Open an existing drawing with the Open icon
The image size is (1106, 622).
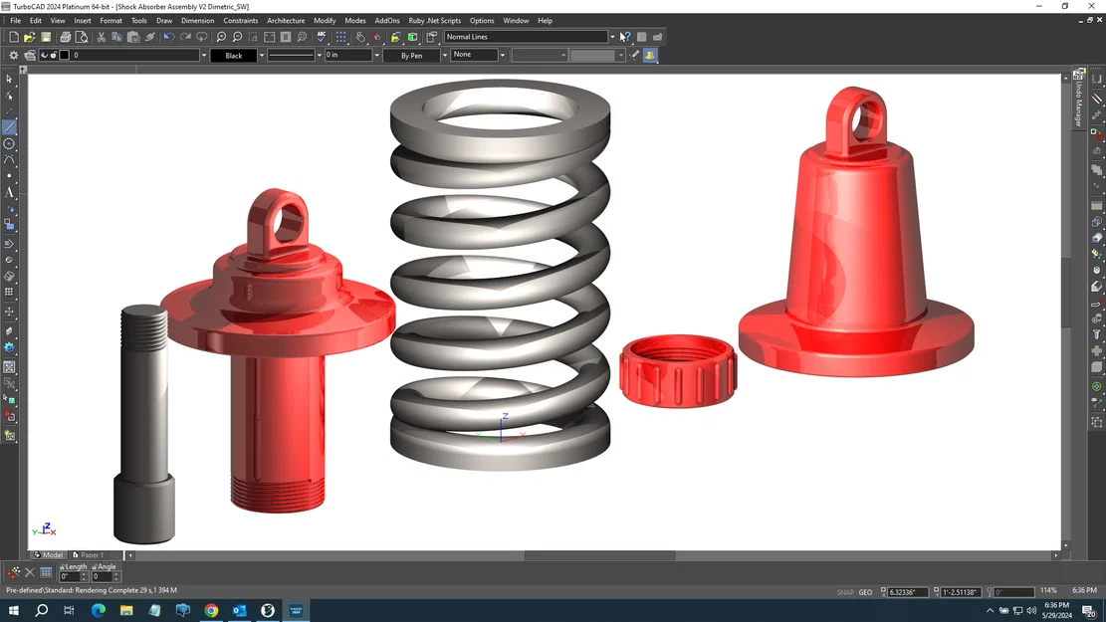coord(28,37)
